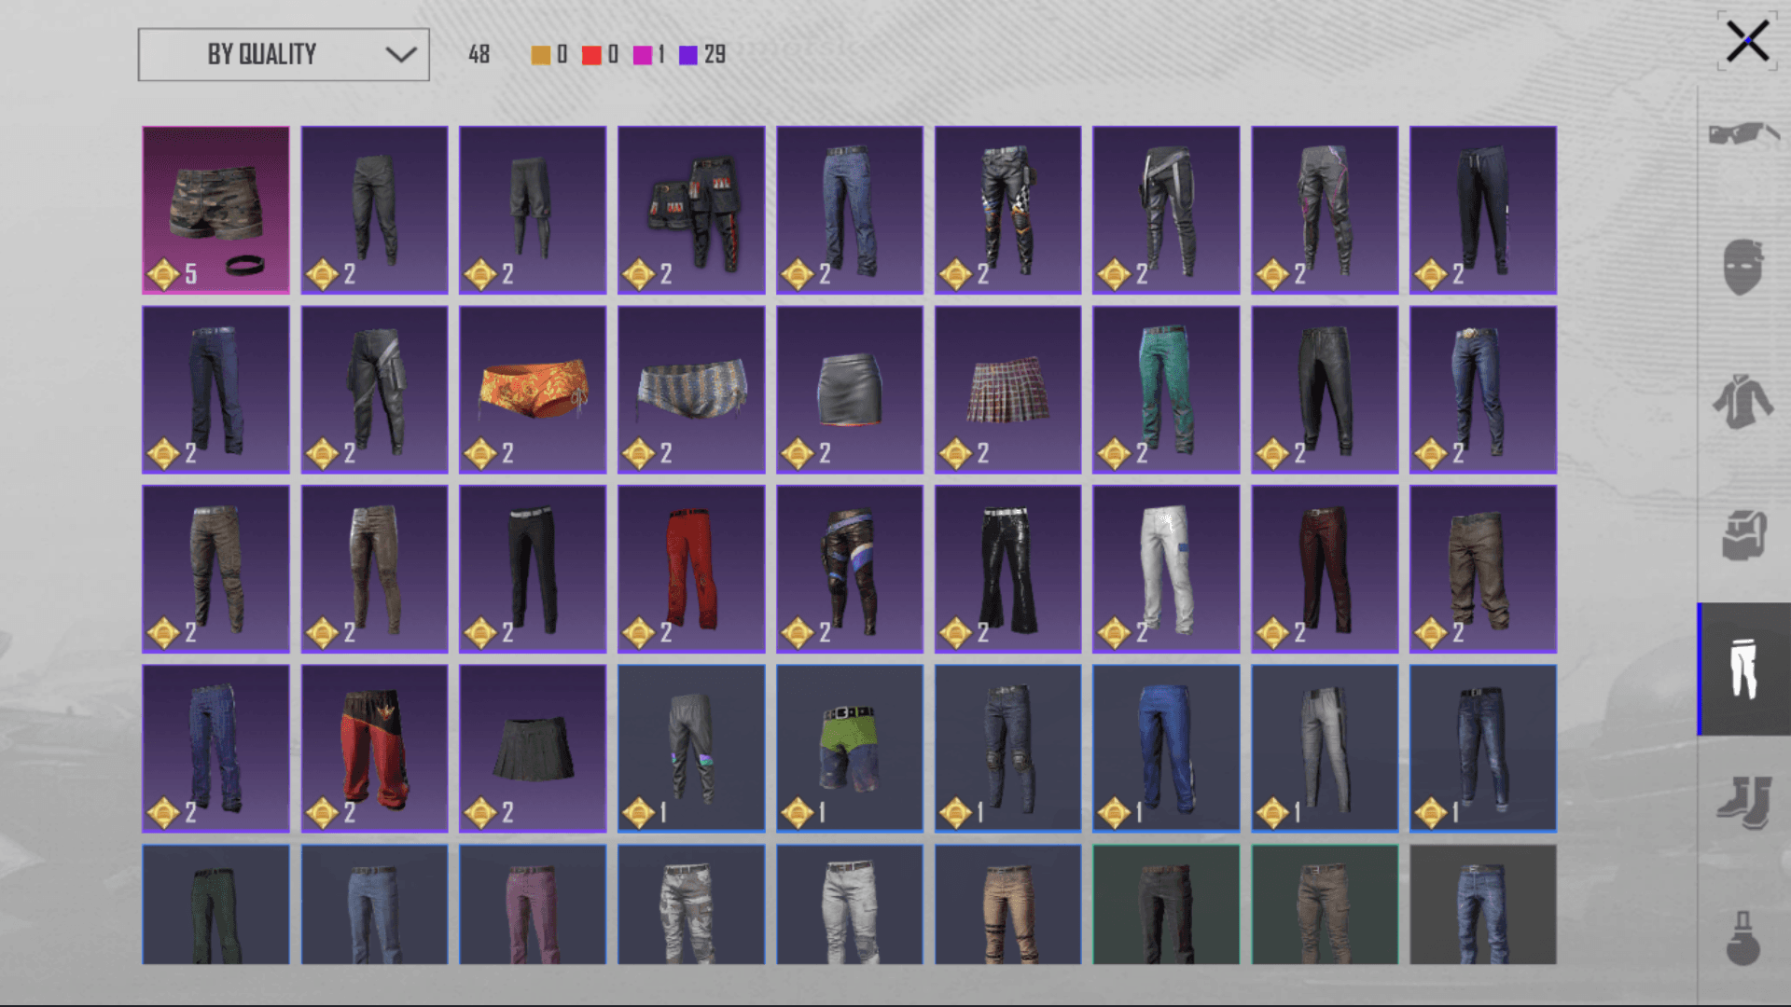
Task: Select the white pants item
Action: pyautogui.click(x=1166, y=569)
